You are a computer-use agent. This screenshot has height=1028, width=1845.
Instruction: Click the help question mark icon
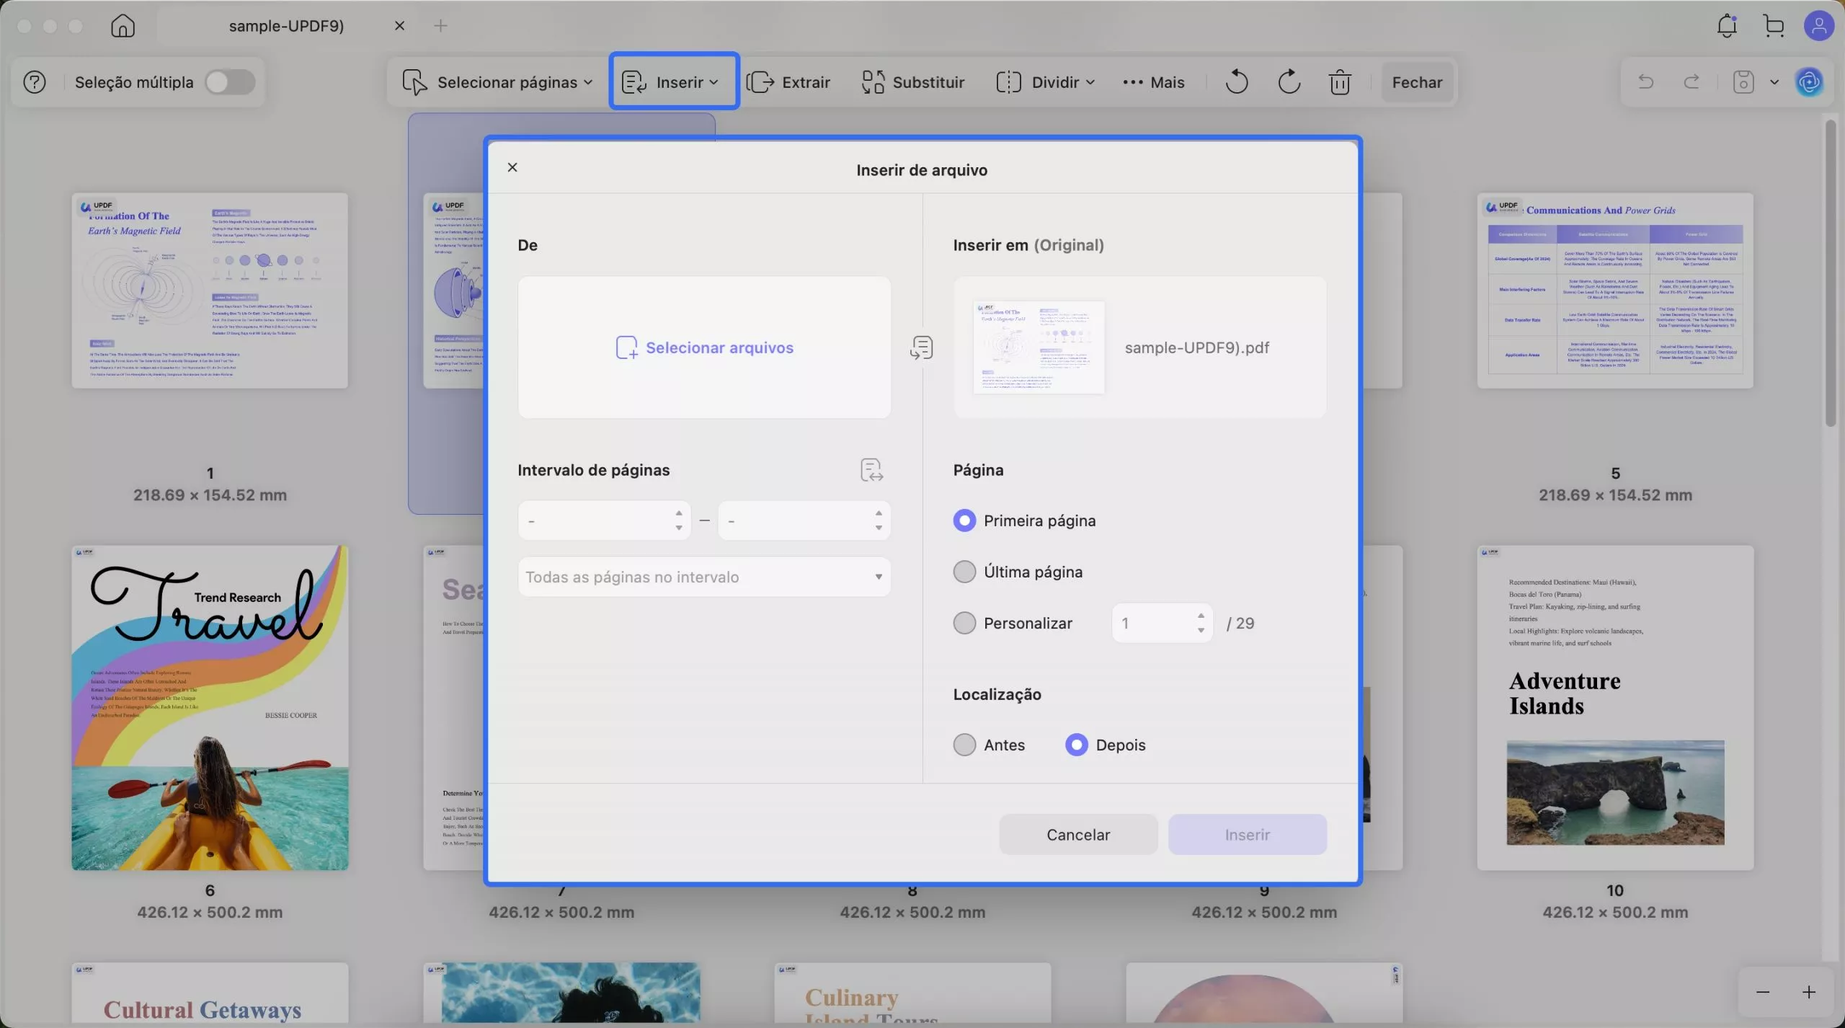pyautogui.click(x=35, y=82)
